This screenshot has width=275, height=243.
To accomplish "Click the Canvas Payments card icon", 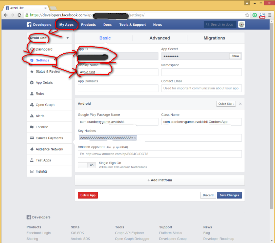I will 32,138.
